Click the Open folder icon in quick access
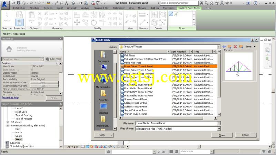276x155 pixels. pos(13,3)
